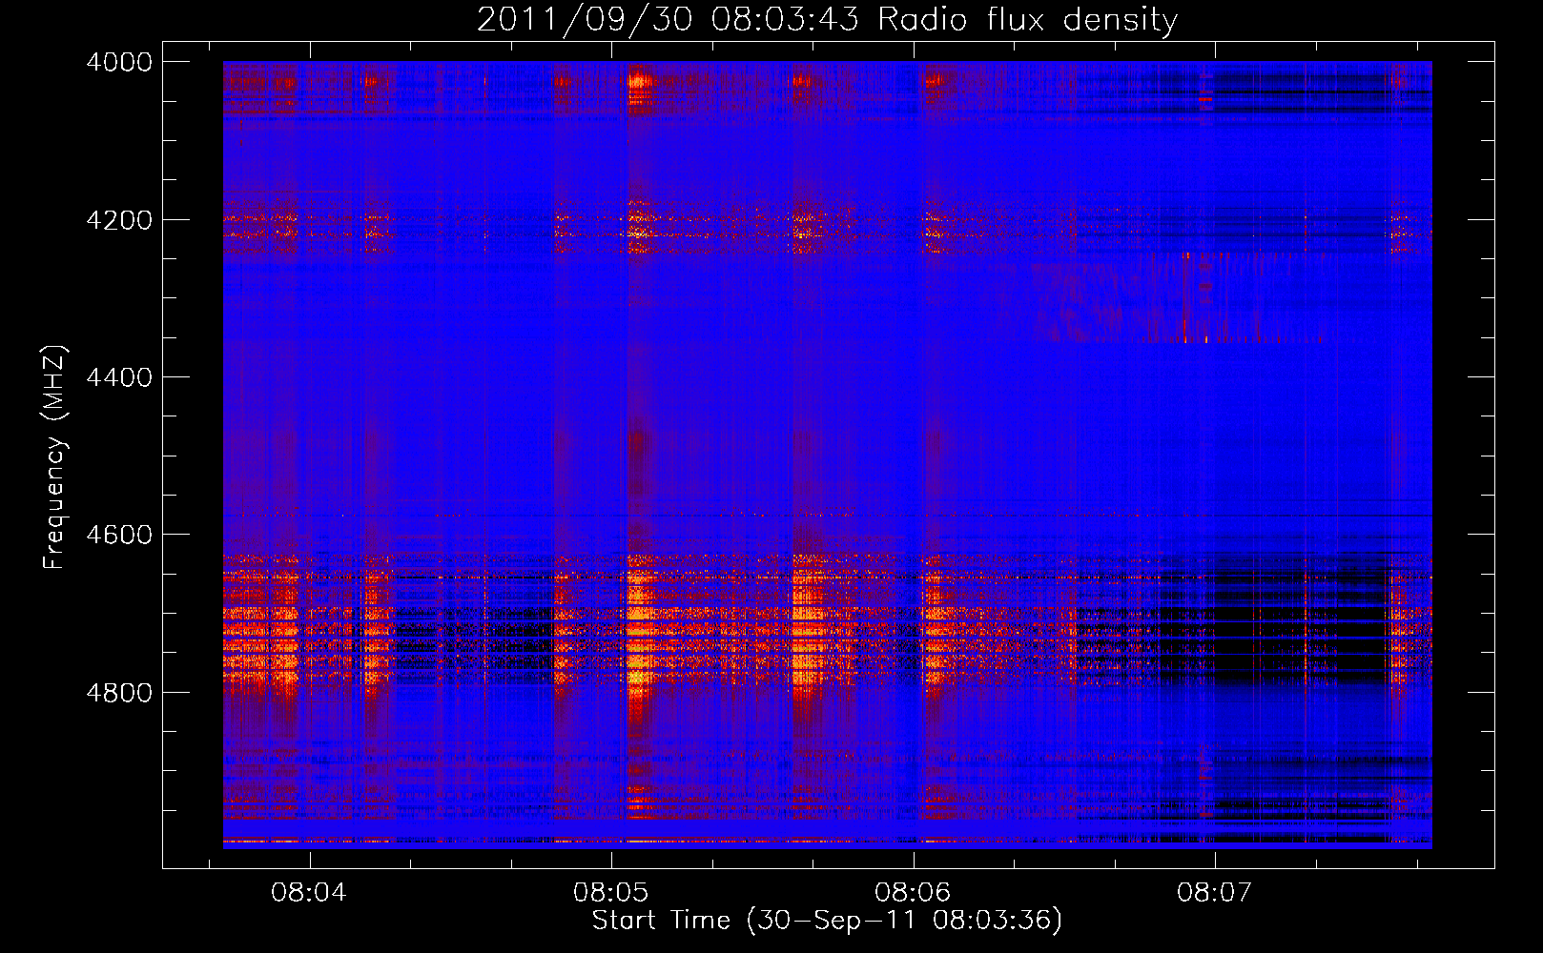Click the 08:06 time tick label
The image size is (1543, 953).
[x=913, y=892]
